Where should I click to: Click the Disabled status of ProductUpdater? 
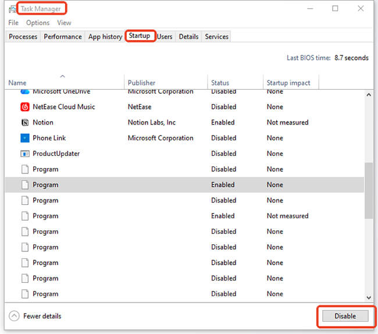[x=223, y=154]
